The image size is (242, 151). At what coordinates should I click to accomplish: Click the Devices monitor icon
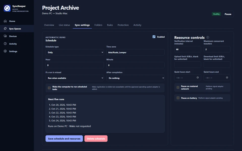(5, 36)
